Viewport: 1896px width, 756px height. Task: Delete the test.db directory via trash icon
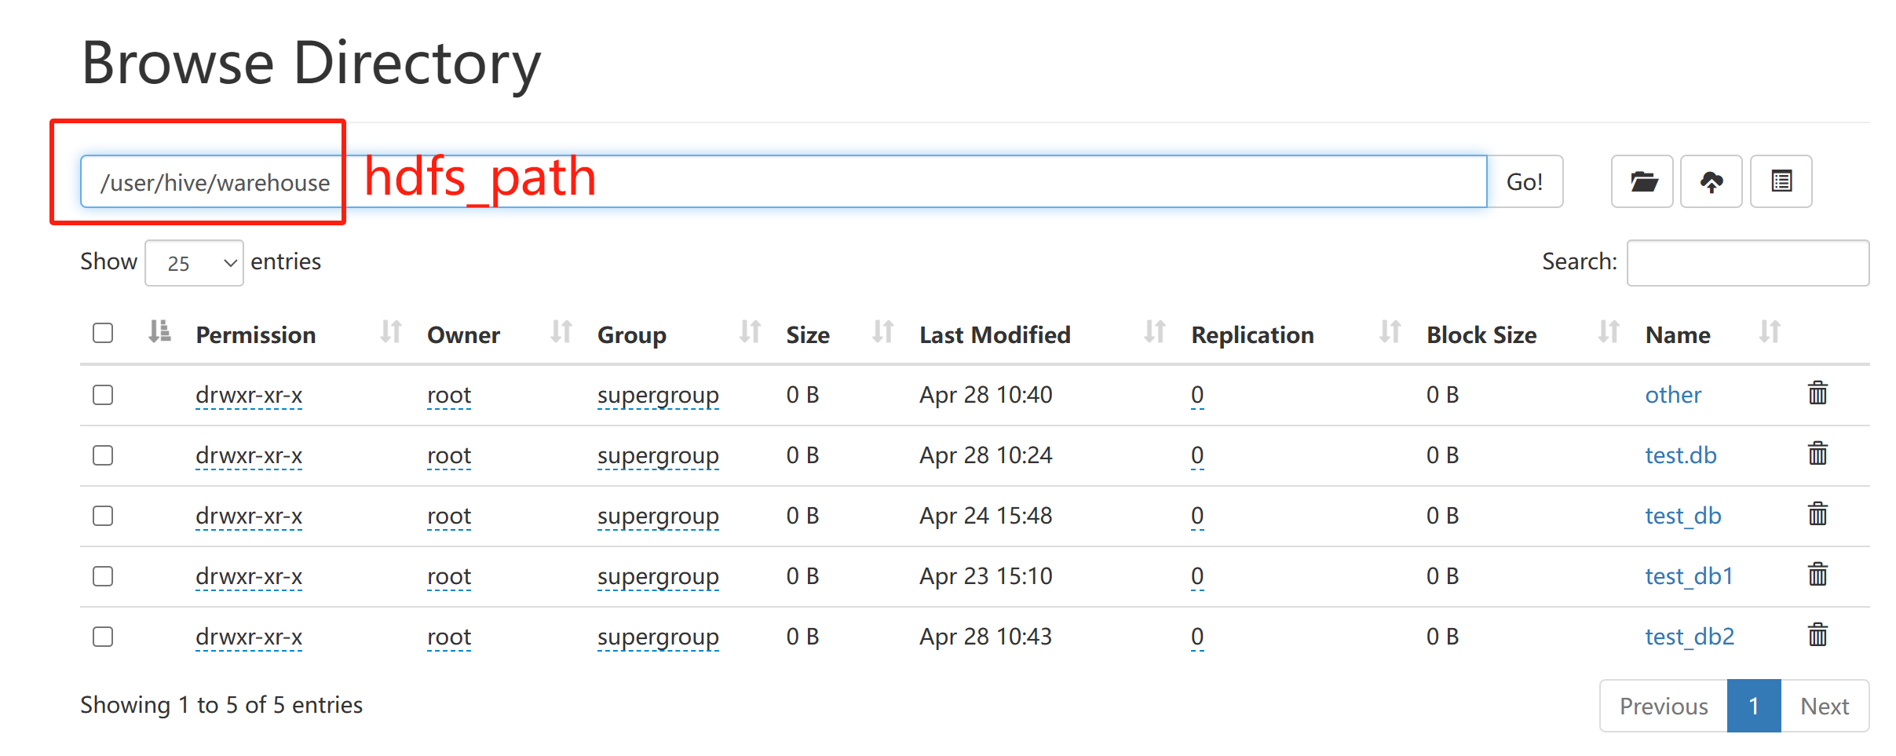[x=1817, y=454]
